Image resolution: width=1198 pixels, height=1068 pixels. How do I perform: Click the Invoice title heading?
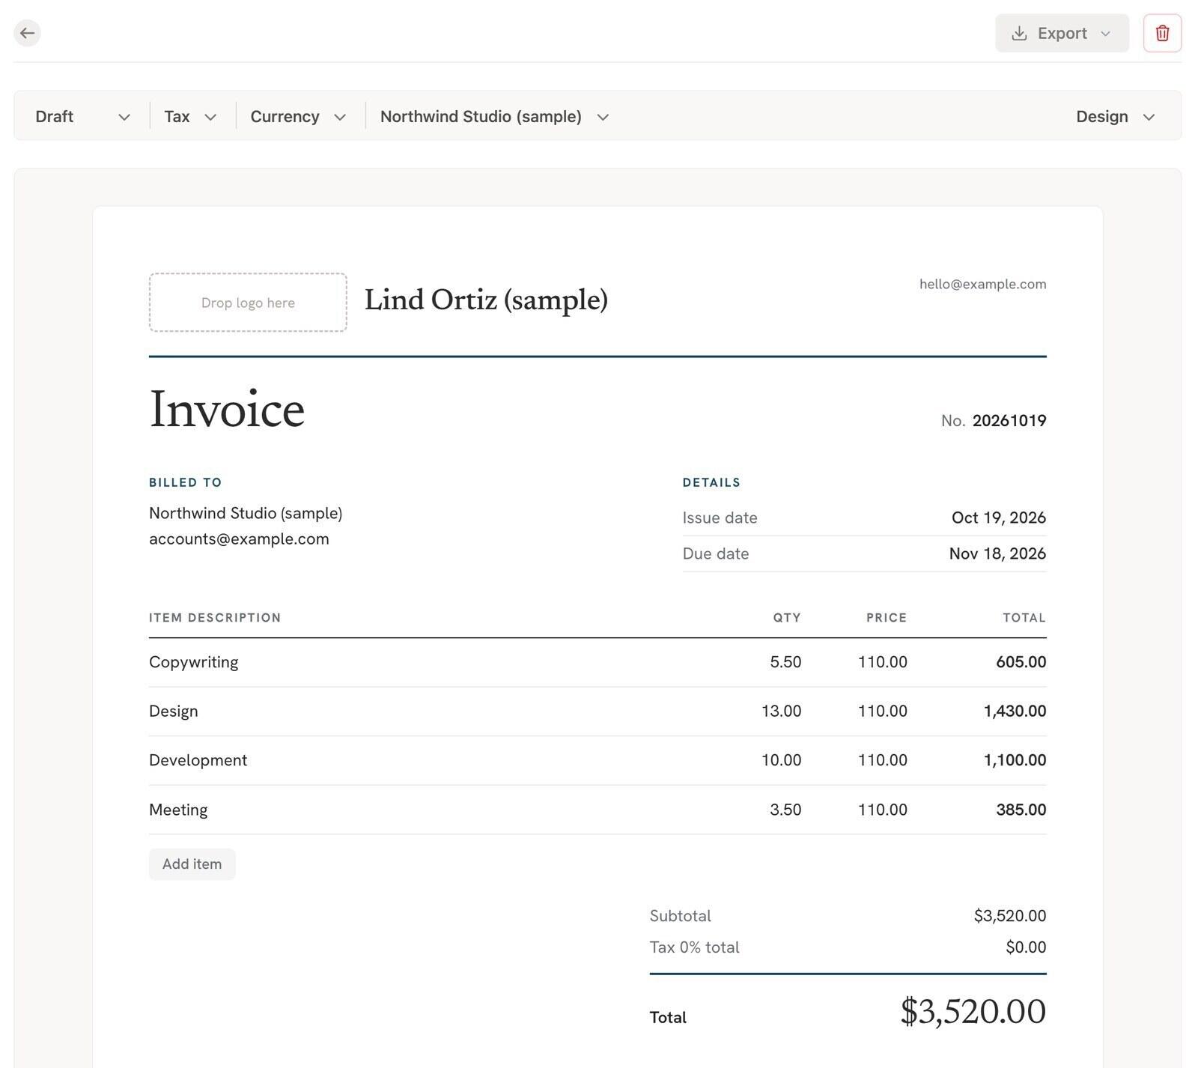(227, 410)
